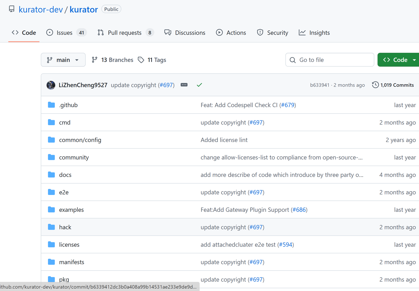Open the Pull requests tab

[126, 33]
